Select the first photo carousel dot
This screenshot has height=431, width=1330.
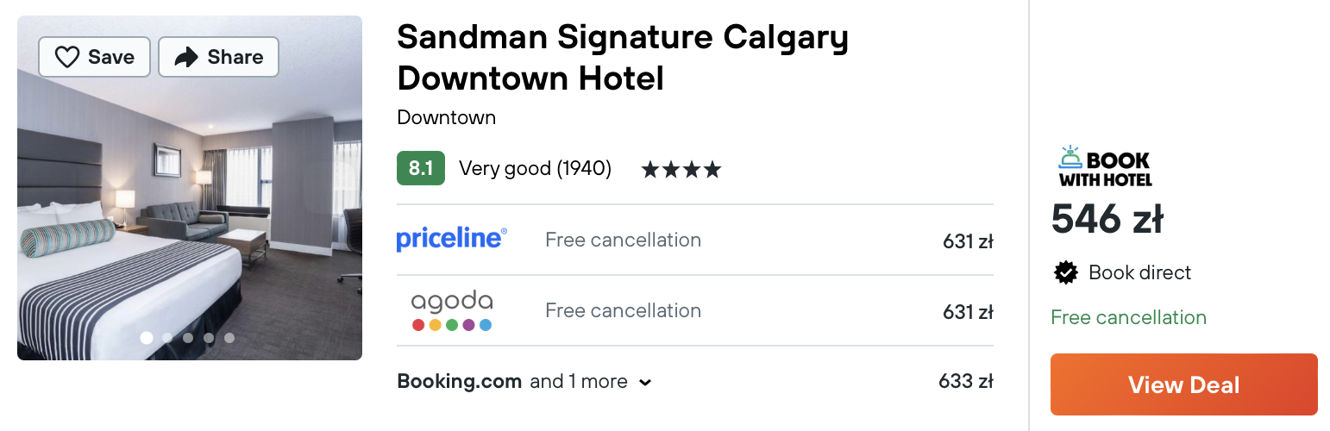coord(147,338)
